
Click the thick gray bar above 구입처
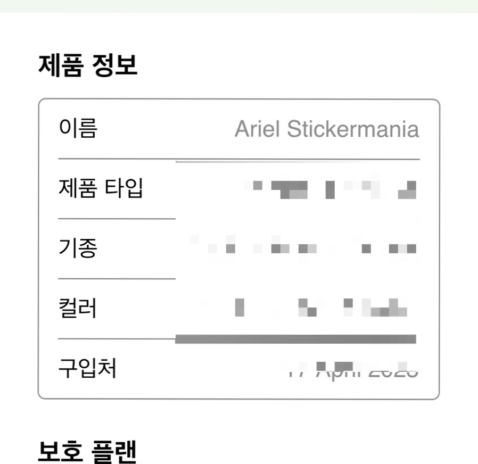[x=296, y=339]
